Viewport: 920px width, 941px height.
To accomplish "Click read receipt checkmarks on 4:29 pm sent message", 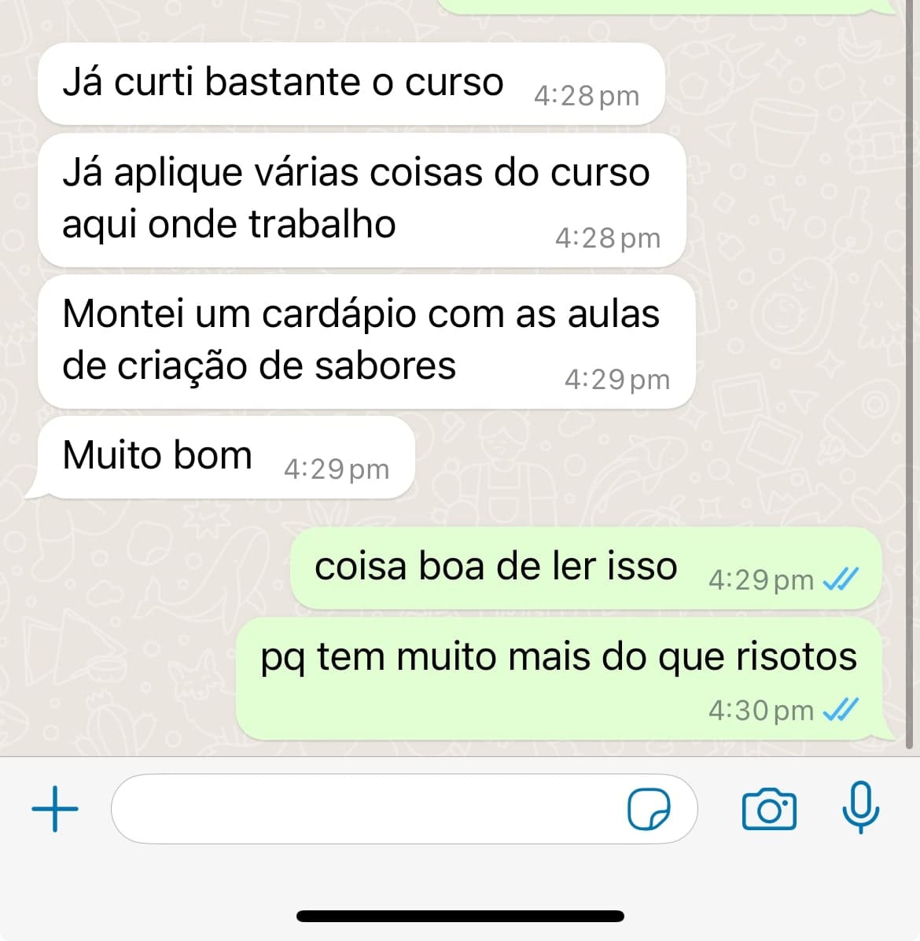I will point(841,579).
